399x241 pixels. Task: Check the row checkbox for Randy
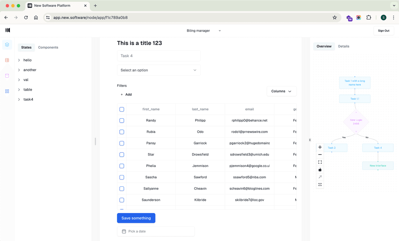pyautogui.click(x=122, y=120)
